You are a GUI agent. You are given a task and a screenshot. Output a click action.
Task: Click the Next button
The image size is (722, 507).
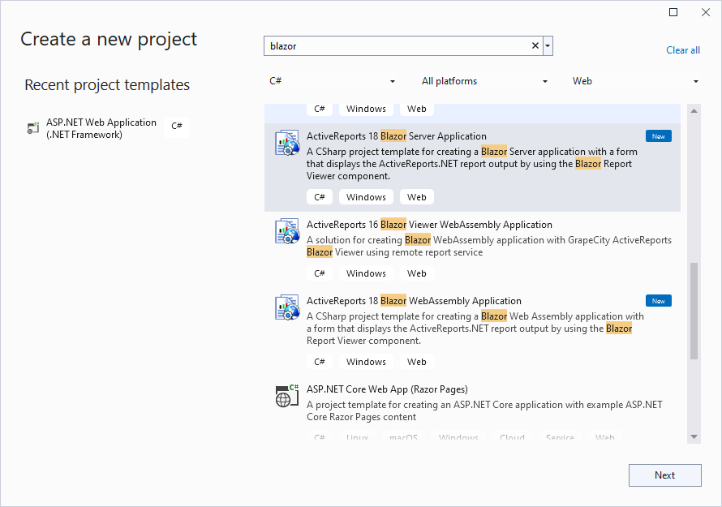tap(665, 475)
